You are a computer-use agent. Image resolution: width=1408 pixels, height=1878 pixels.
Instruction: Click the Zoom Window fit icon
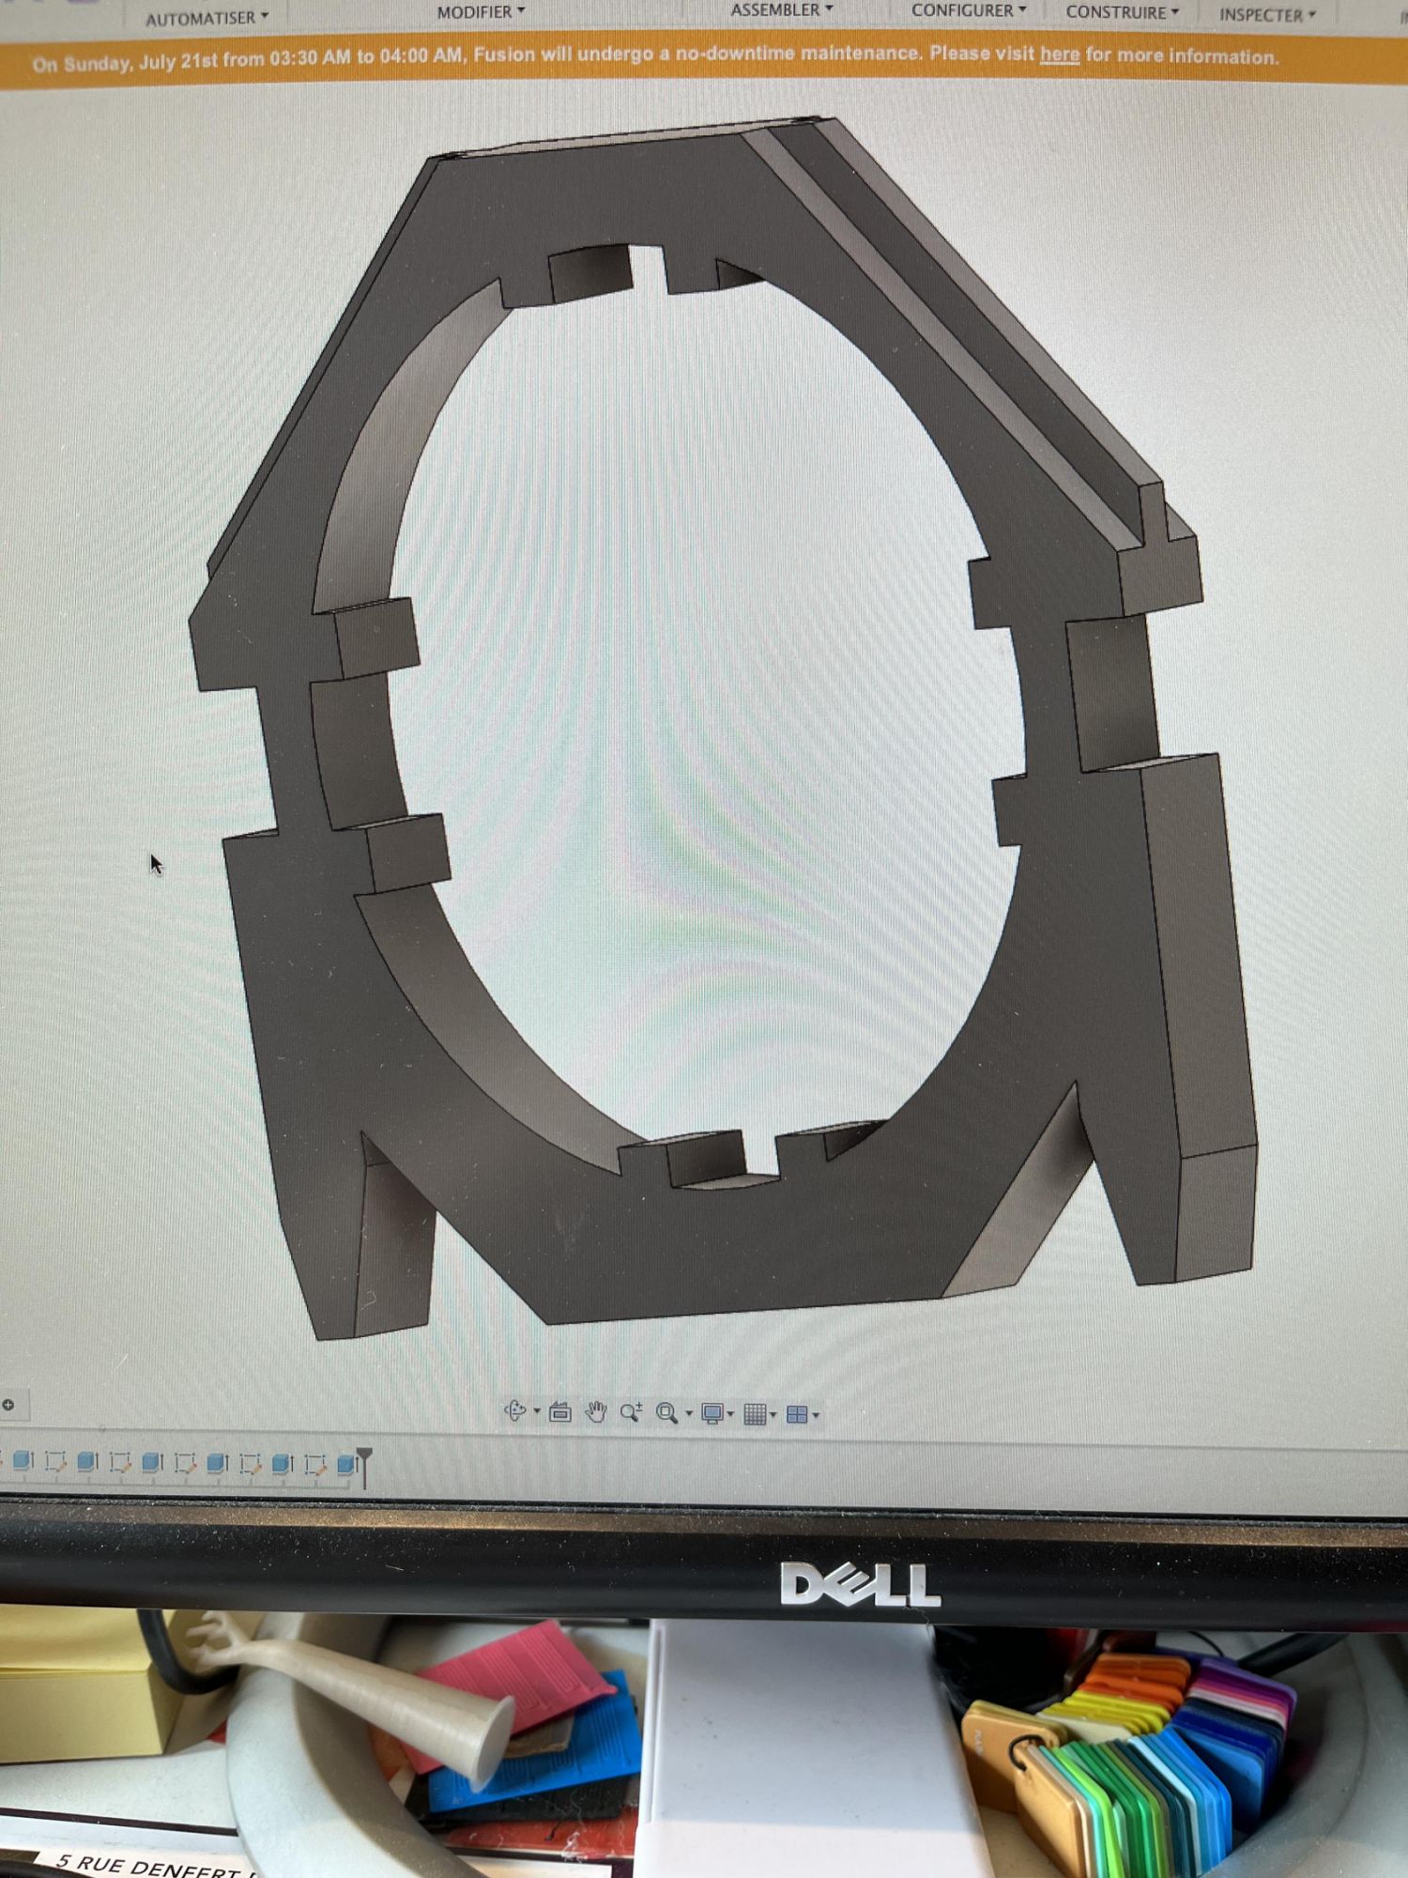click(x=666, y=1413)
